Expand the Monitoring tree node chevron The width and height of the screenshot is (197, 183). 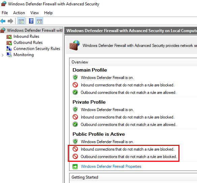[2, 55]
